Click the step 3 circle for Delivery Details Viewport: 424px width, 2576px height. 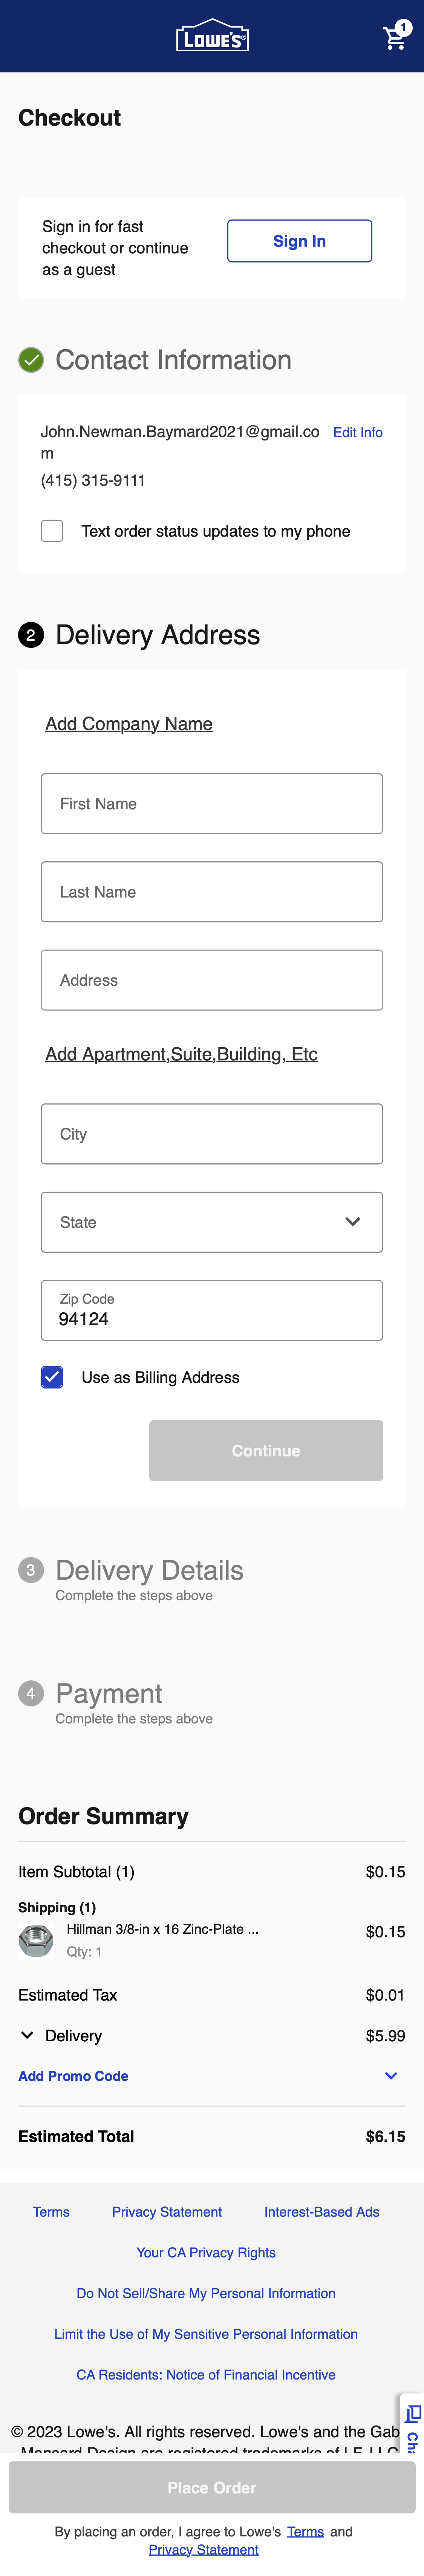point(30,1570)
